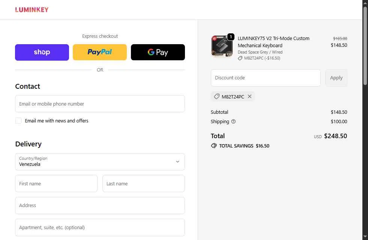Screen dimensions: 368x240
Task: Click the Last name field
Action: coord(144,183)
